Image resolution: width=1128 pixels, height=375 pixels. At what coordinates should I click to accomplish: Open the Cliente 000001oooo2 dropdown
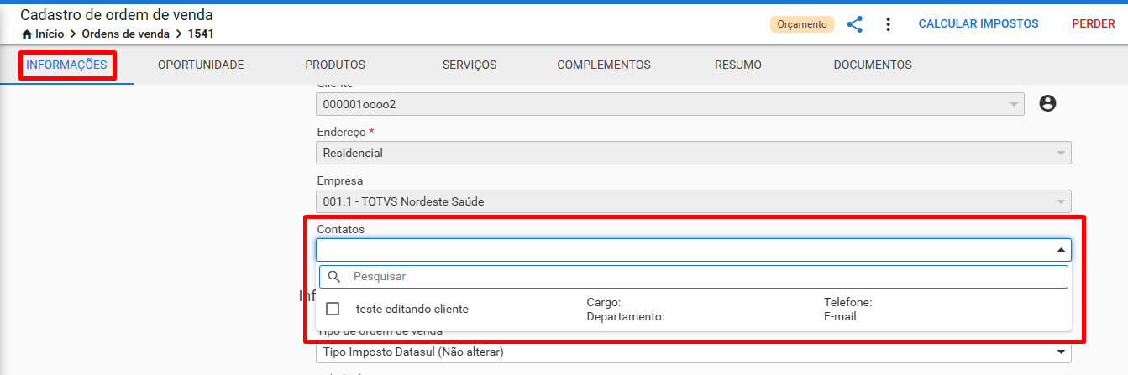pos(670,104)
